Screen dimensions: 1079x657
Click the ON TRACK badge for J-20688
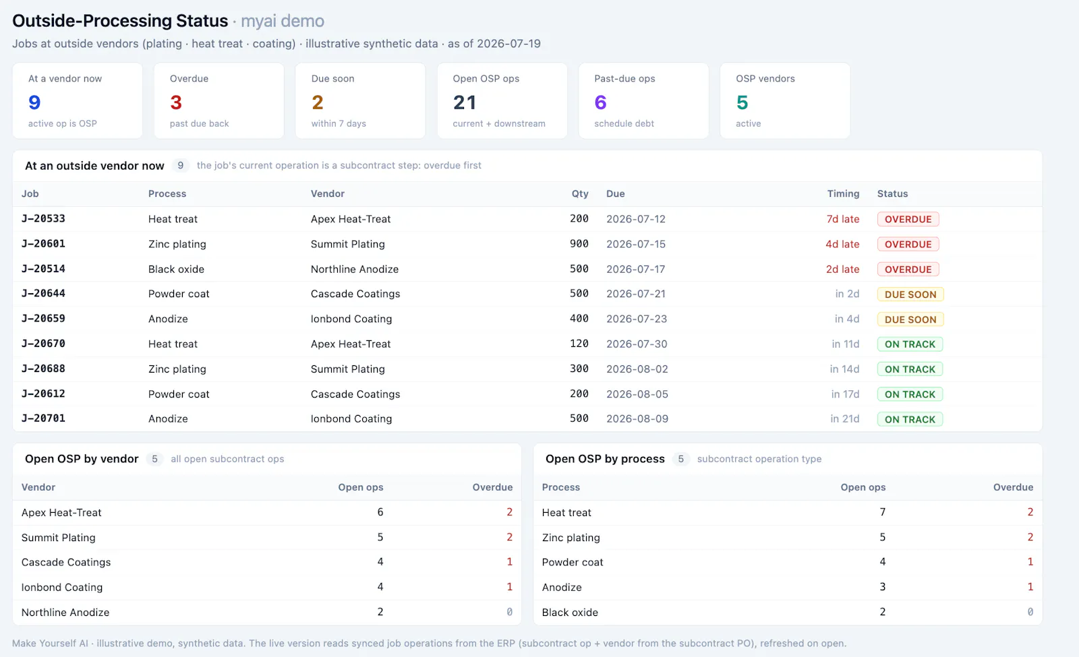(910, 369)
